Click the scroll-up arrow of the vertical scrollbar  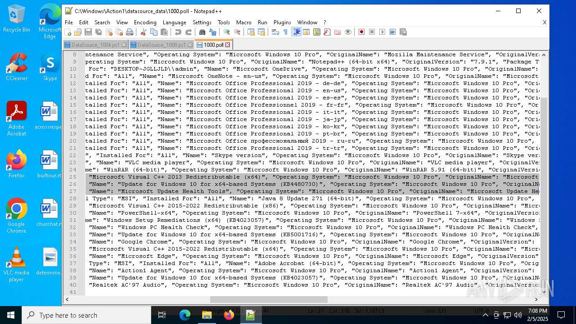[544, 55]
